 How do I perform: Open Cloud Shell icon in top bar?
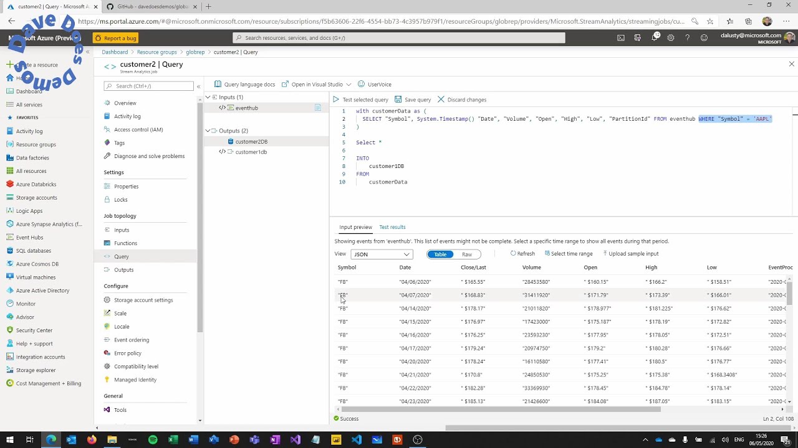[x=621, y=37]
